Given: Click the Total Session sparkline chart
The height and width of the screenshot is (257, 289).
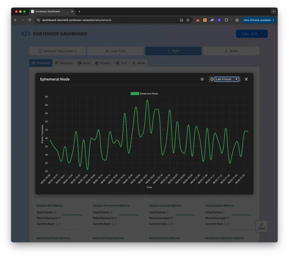Looking at the screenshot, I should pyautogui.click(x=241, y=215).
